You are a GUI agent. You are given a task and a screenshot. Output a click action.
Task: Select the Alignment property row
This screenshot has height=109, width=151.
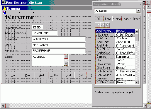coord(115,35)
